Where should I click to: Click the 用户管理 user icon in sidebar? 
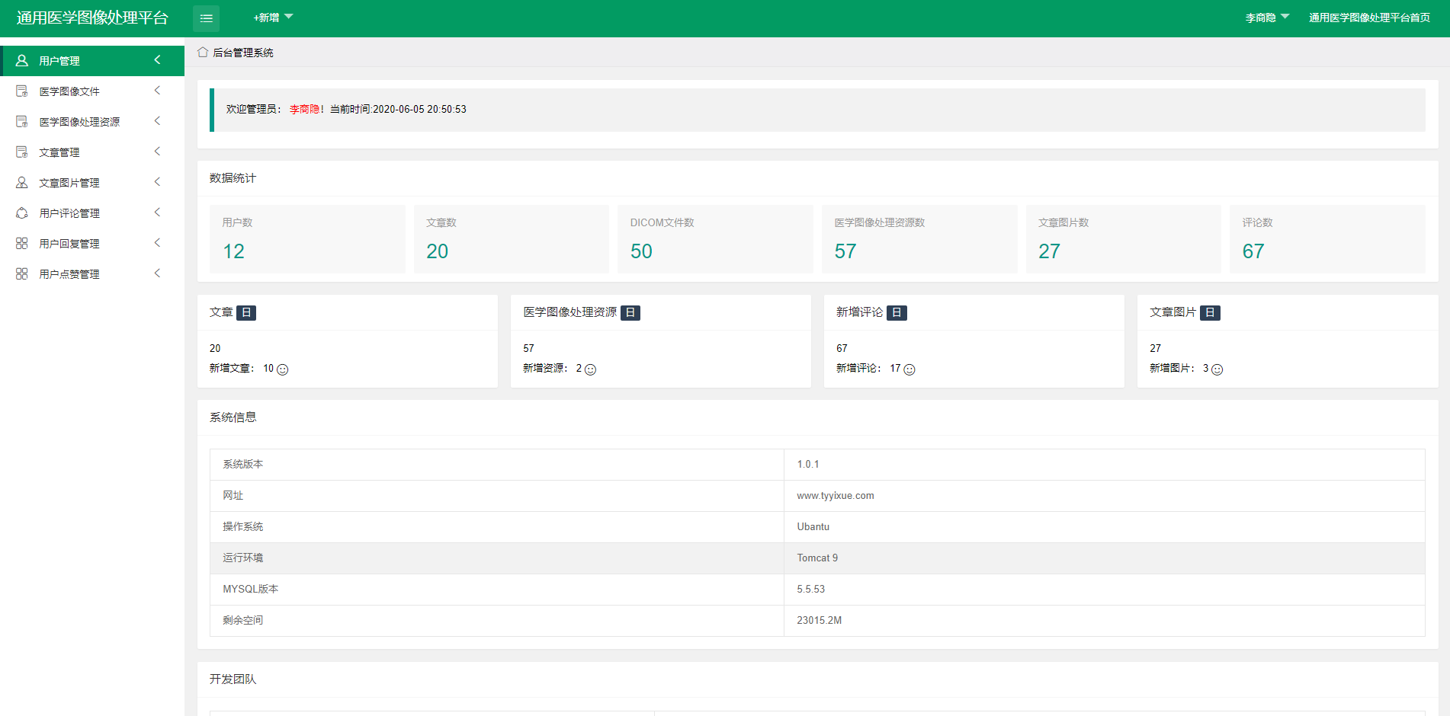click(22, 60)
